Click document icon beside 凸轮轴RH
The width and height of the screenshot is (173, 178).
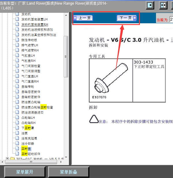17,123
